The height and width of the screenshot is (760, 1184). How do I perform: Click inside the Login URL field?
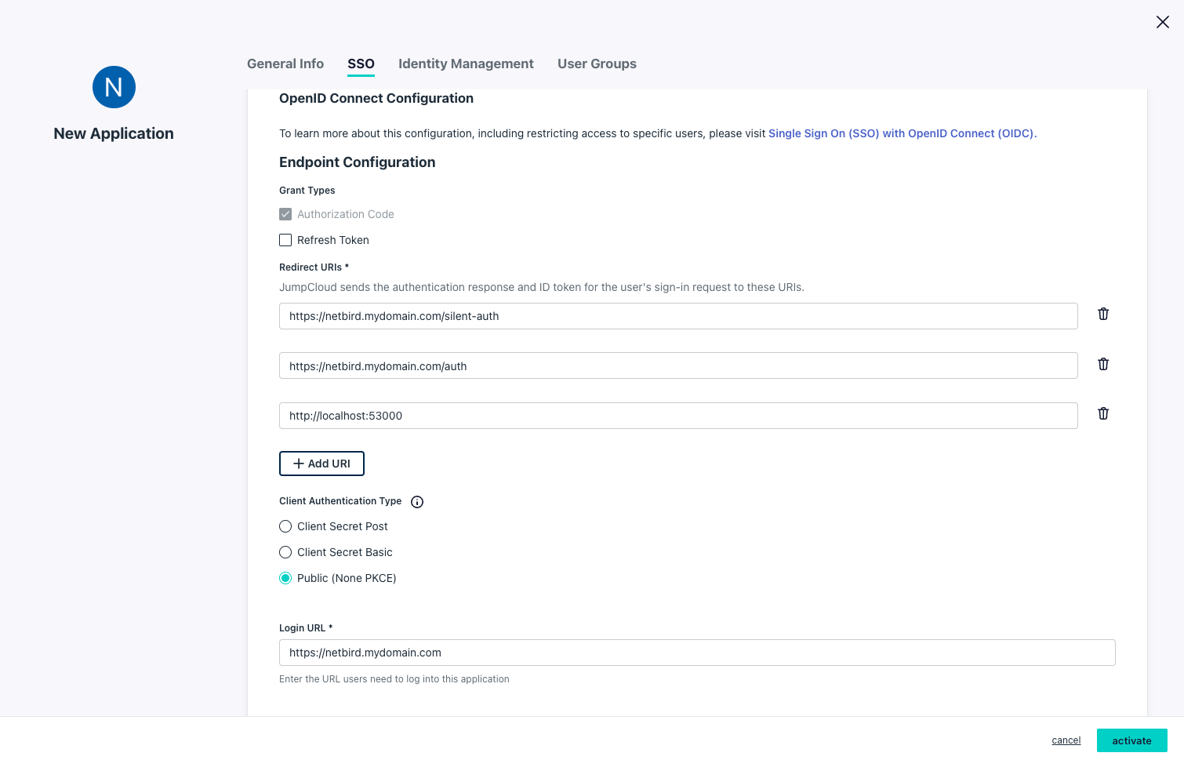coord(696,652)
